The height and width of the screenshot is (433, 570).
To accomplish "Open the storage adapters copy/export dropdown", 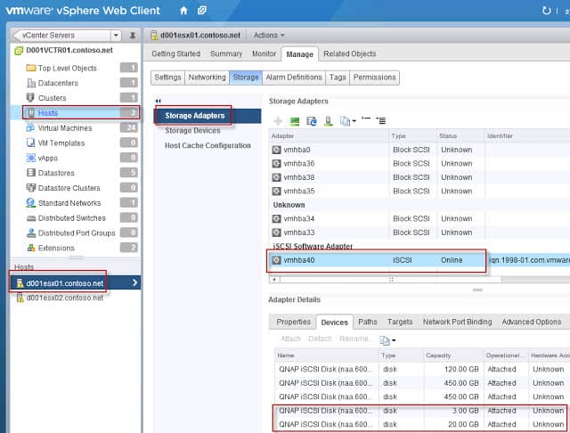I will pos(348,120).
